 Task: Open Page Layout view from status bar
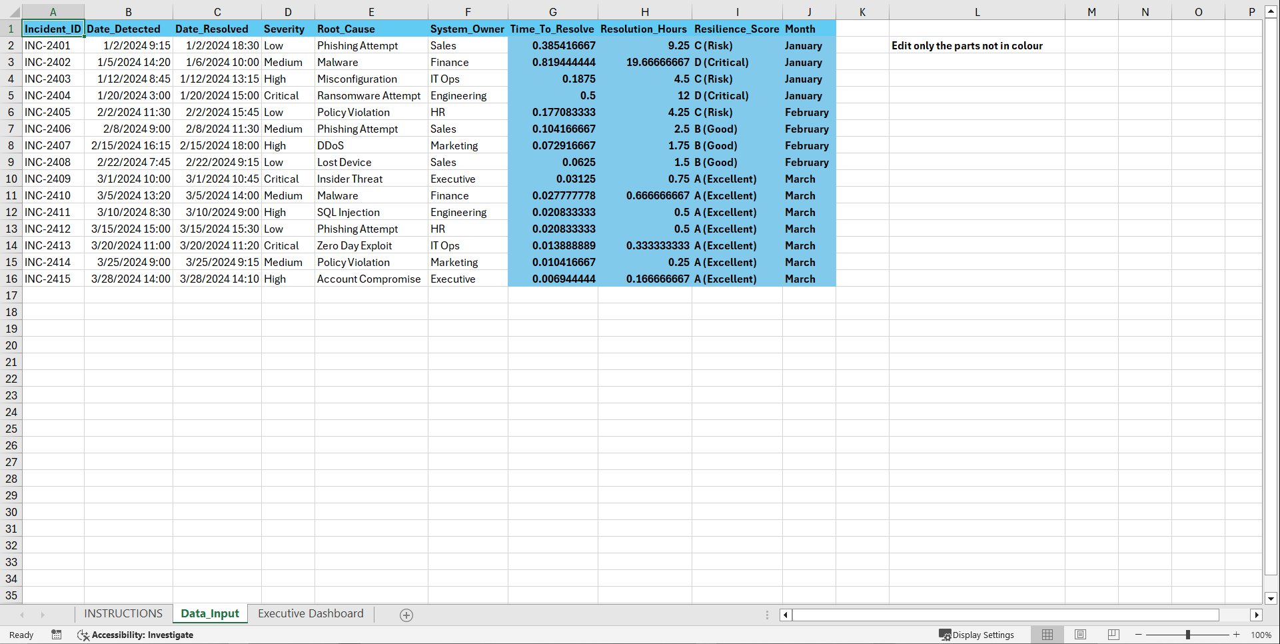(1079, 635)
